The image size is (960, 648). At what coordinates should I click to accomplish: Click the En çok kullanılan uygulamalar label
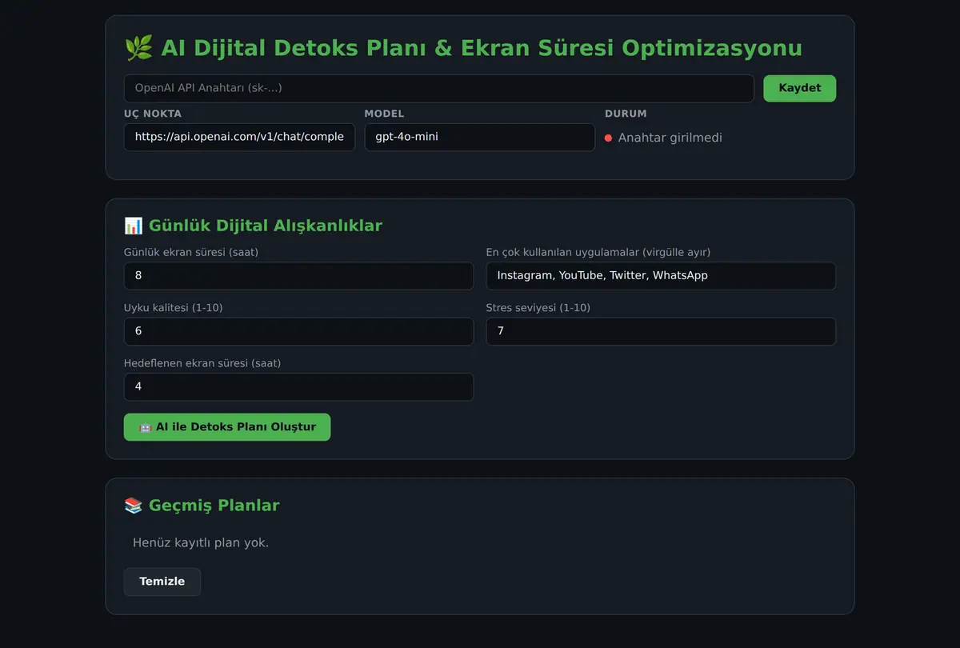pos(598,252)
